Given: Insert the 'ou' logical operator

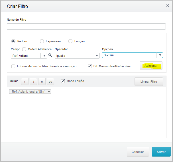Looking at the screenshot, I should click(50, 82).
